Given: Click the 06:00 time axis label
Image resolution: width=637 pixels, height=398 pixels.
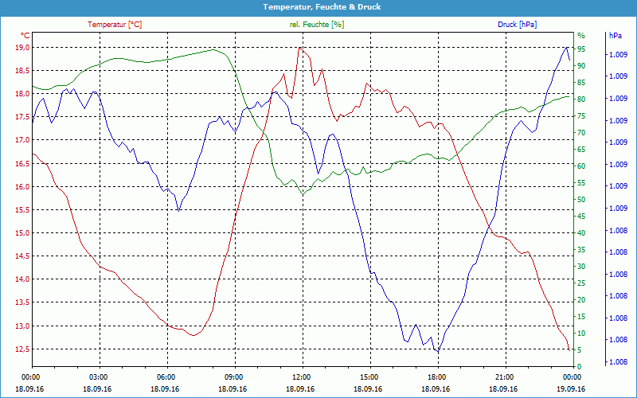Looking at the screenshot, I should click(x=165, y=377).
